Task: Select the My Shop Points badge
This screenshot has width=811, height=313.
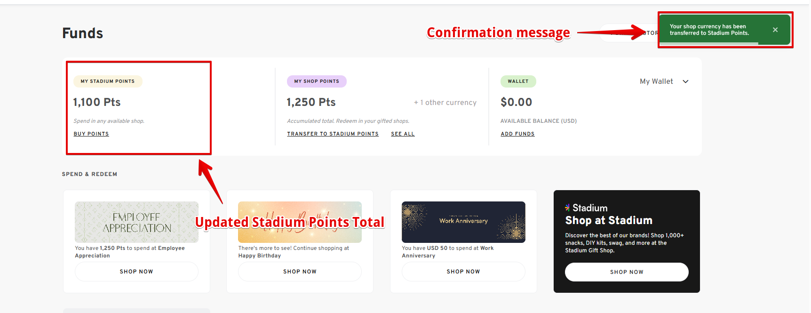Action: (x=317, y=81)
